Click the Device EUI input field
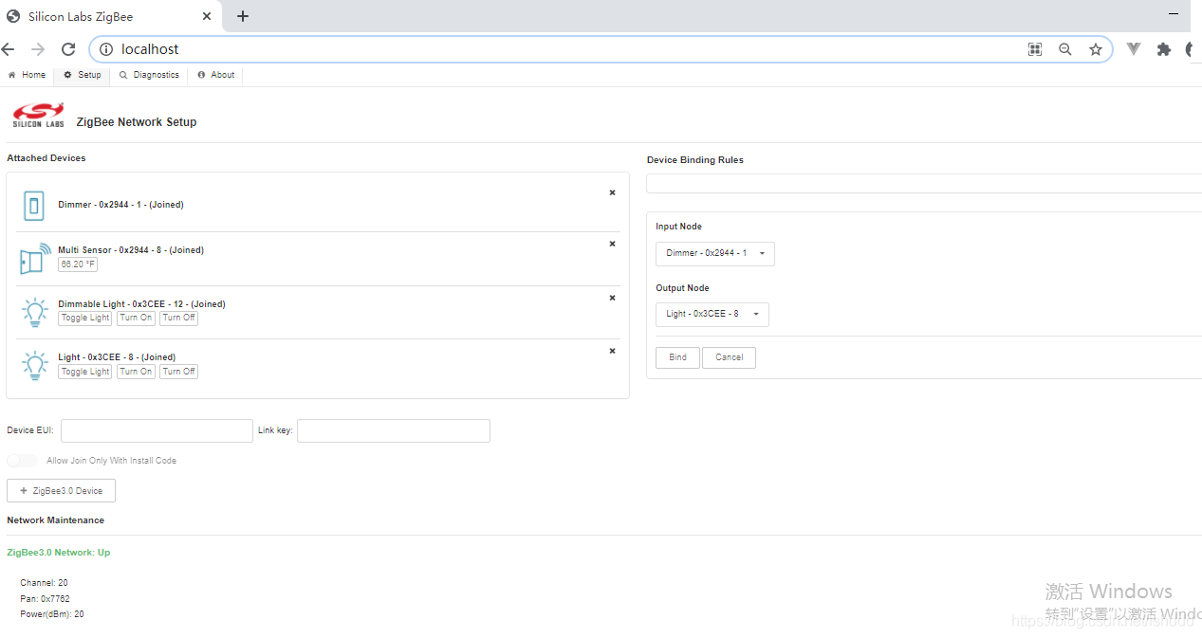The image size is (1202, 638). click(157, 430)
